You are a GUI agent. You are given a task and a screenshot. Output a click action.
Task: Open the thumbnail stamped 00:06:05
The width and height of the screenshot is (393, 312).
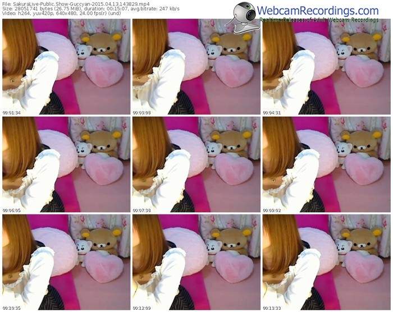tap(66, 164)
